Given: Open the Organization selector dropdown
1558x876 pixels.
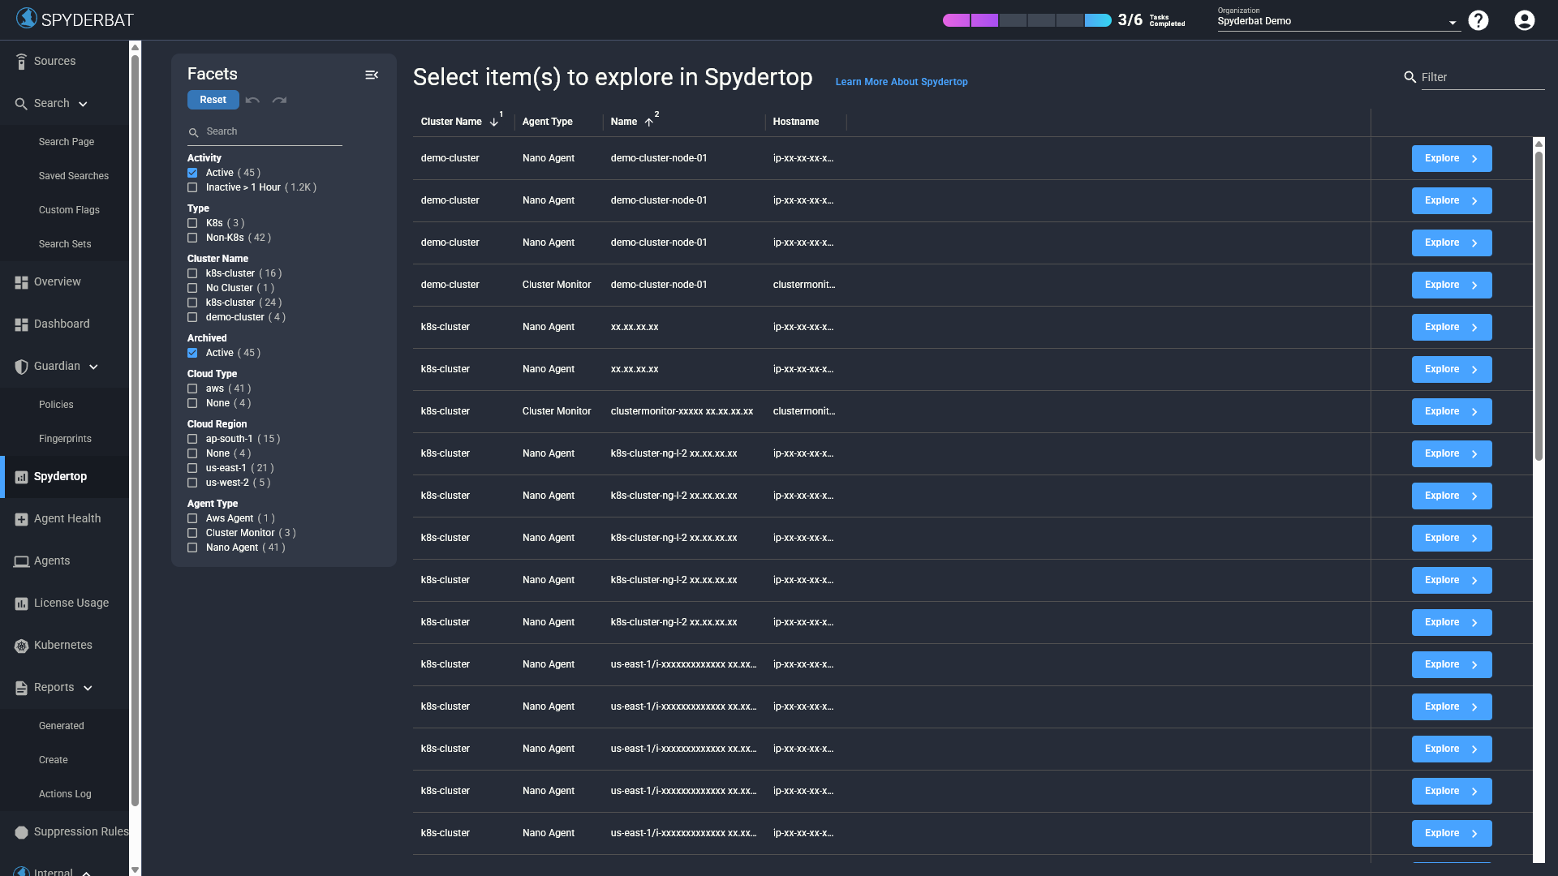Looking at the screenshot, I should tap(1452, 21).
